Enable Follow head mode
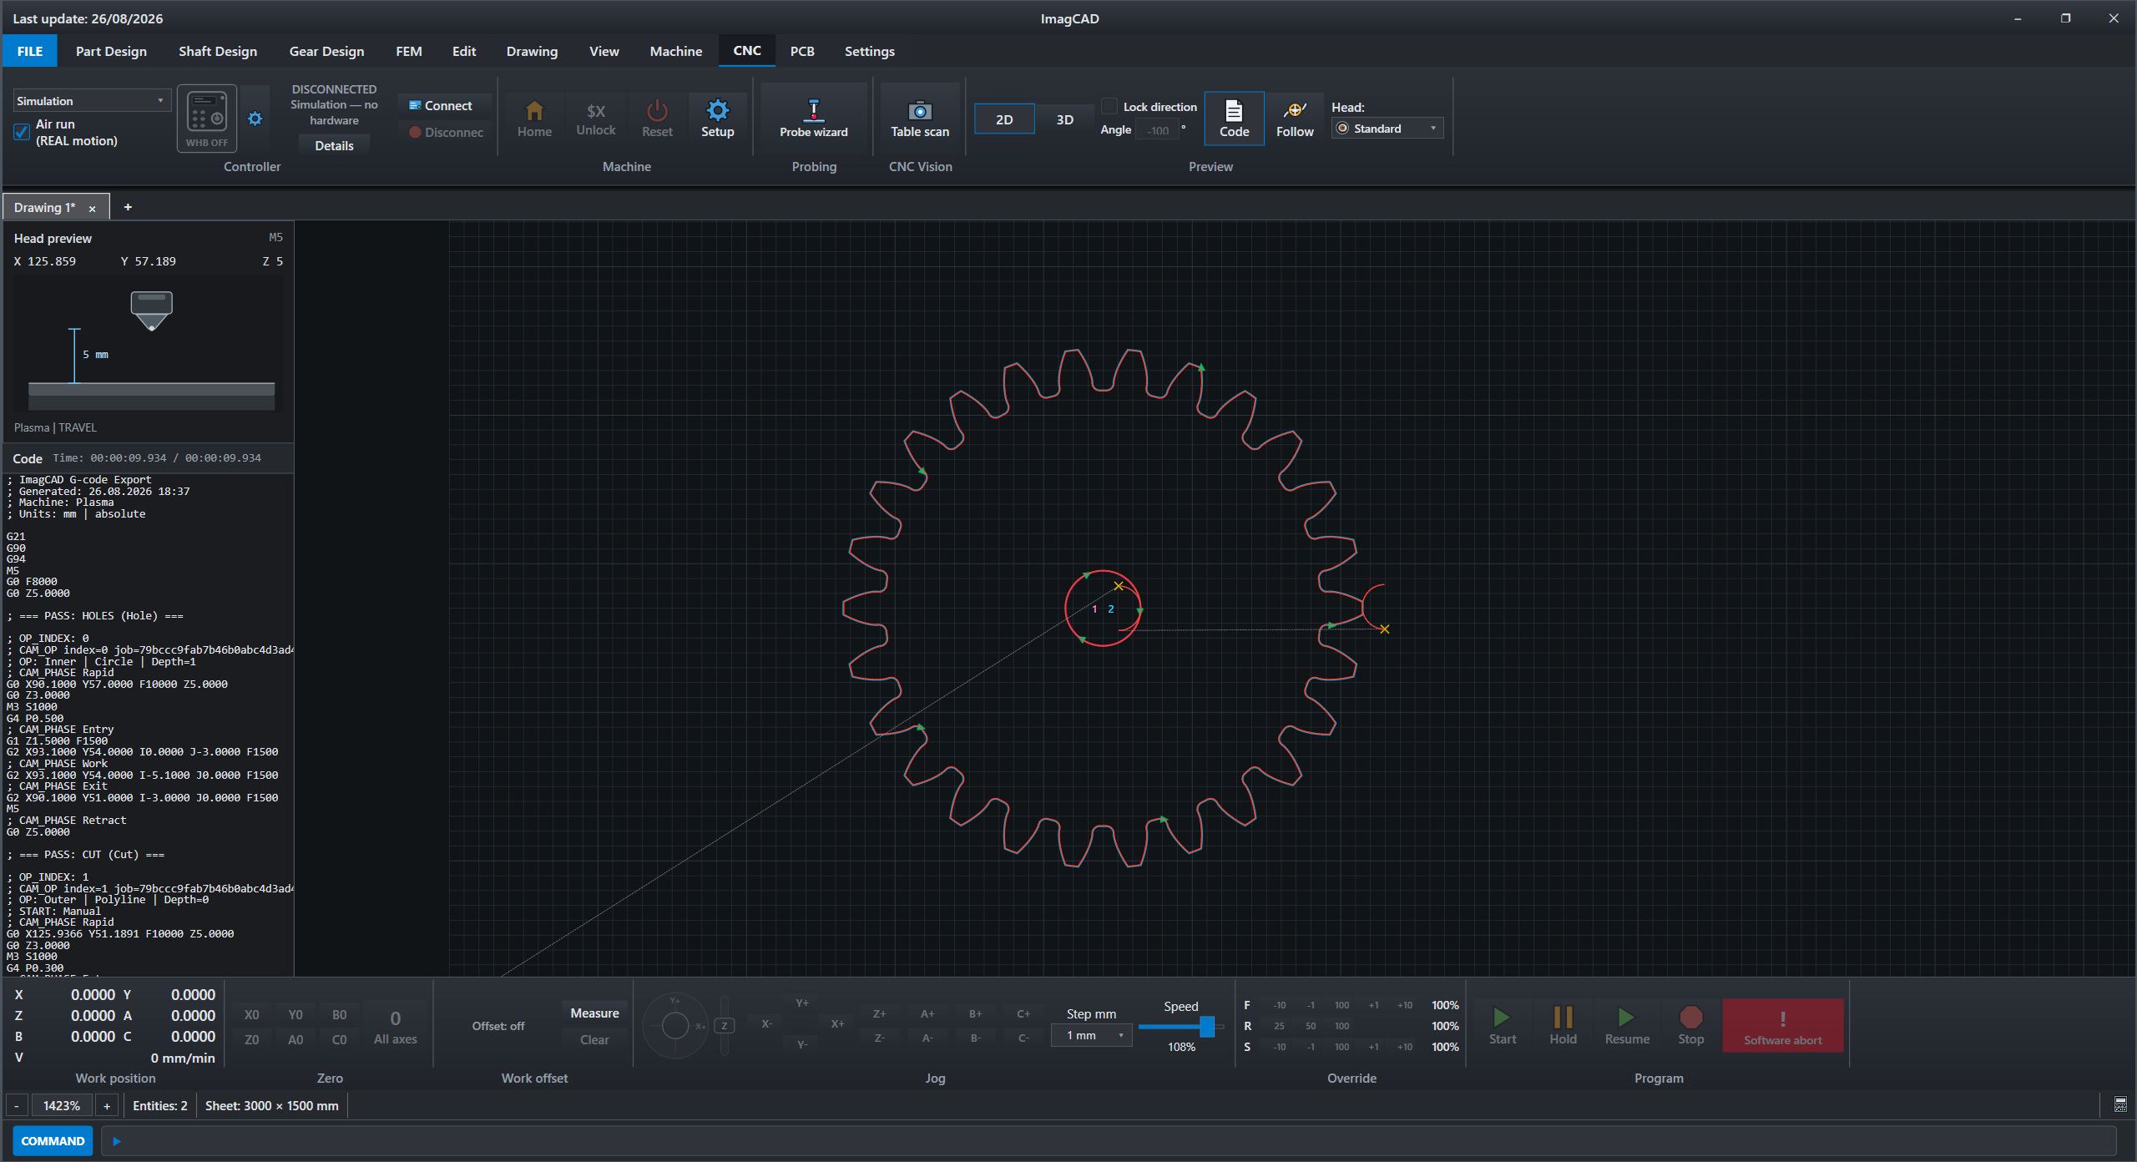Viewport: 2137px width, 1162px height. 1295,119
